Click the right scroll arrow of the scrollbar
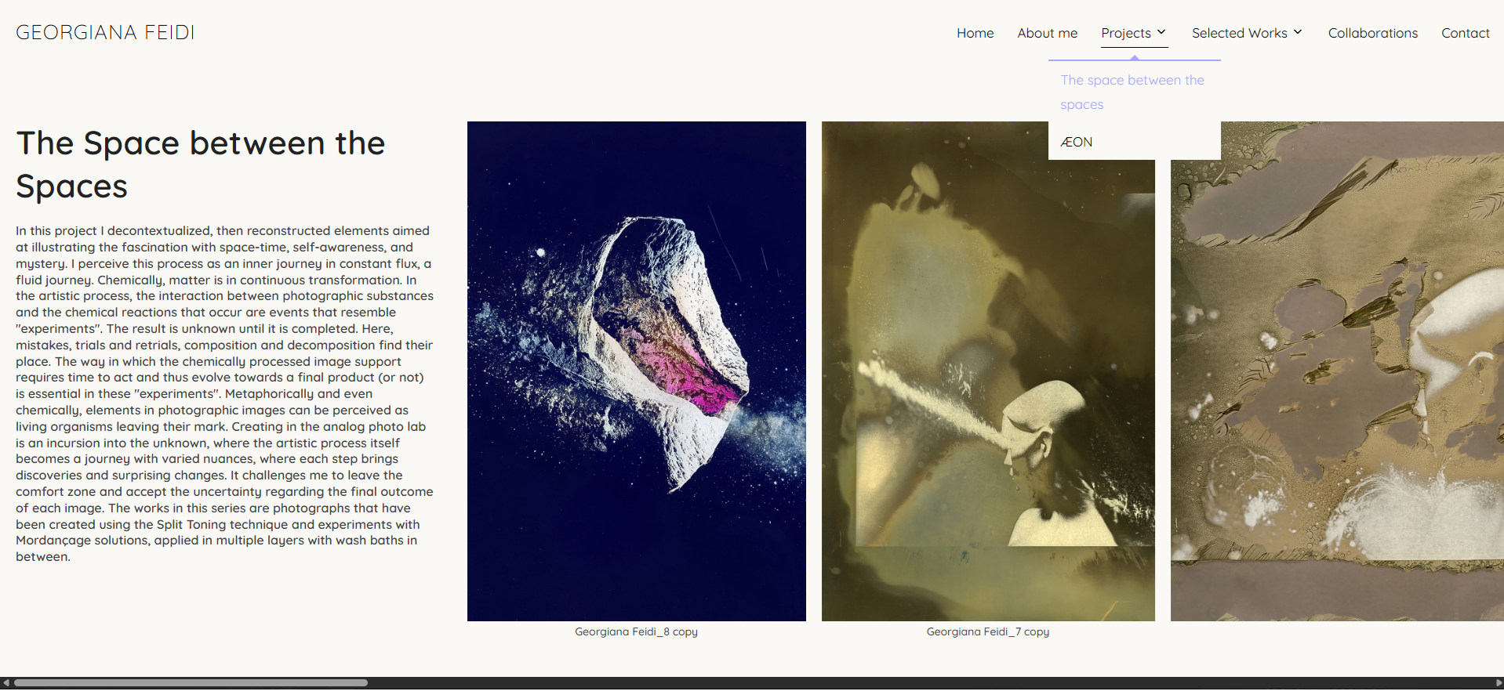 [1498, 683]
